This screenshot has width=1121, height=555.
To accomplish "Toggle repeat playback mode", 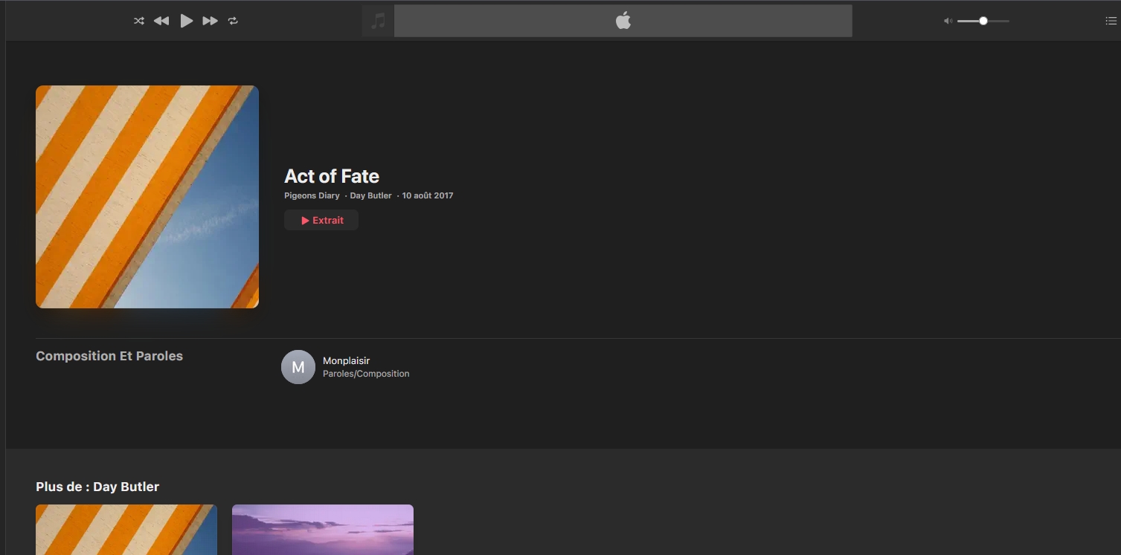I will (x=233, y=21).
